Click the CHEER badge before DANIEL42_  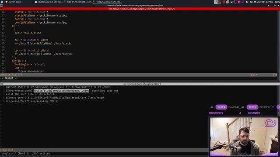pos(221,107)
